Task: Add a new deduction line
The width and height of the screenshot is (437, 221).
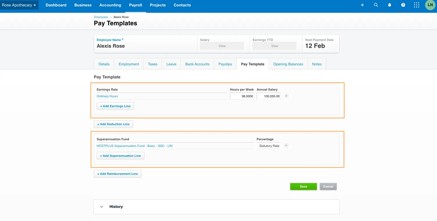Action: pyautogui.click(x=113, y=124)
